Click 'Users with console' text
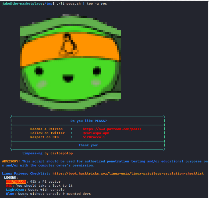209x198 pixels. 46,190
